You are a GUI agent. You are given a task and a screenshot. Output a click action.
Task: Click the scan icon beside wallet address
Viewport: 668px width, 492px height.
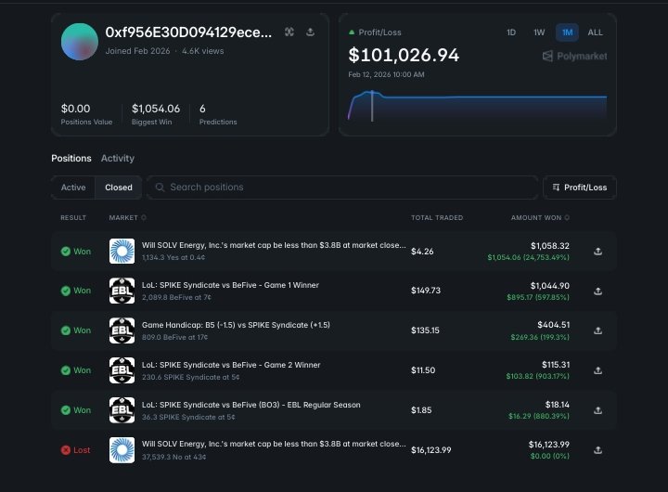[x=289, y=32]
